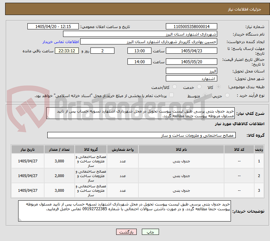This screenshot has width=270, height=241.
Task: Click unit عدد in row 2
Action: pos(123,176)
